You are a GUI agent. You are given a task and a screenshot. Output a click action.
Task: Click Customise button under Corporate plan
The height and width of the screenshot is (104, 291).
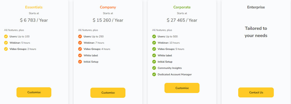[x=182, y=88]
